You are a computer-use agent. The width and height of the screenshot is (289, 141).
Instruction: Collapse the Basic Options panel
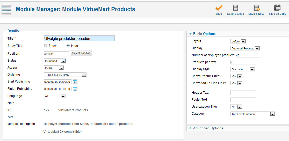pyautogui.click(x=204, y=34)
